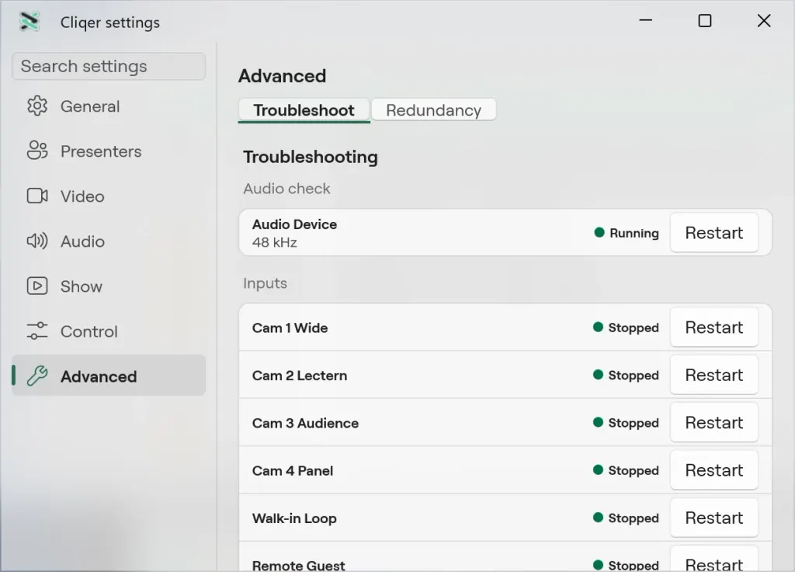The image size is (795, 572).
Task: Click the 48 kHz sample rate text
Action: pyautogui.click(x=274, y=242)
